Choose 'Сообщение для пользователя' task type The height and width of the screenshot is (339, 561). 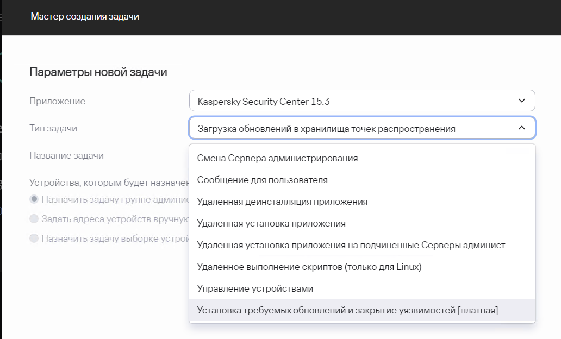(263, 180)
